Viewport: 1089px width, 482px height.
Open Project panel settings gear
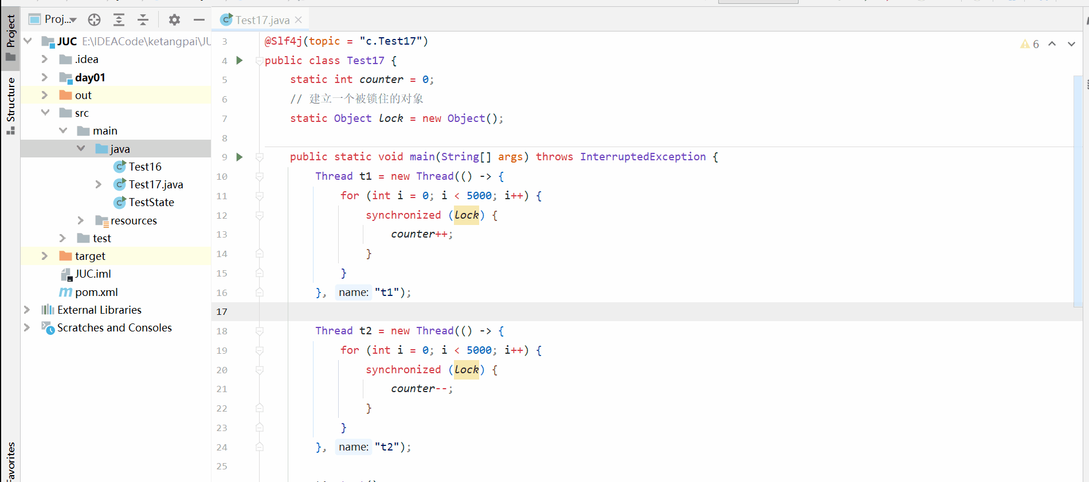coord(174,20)
